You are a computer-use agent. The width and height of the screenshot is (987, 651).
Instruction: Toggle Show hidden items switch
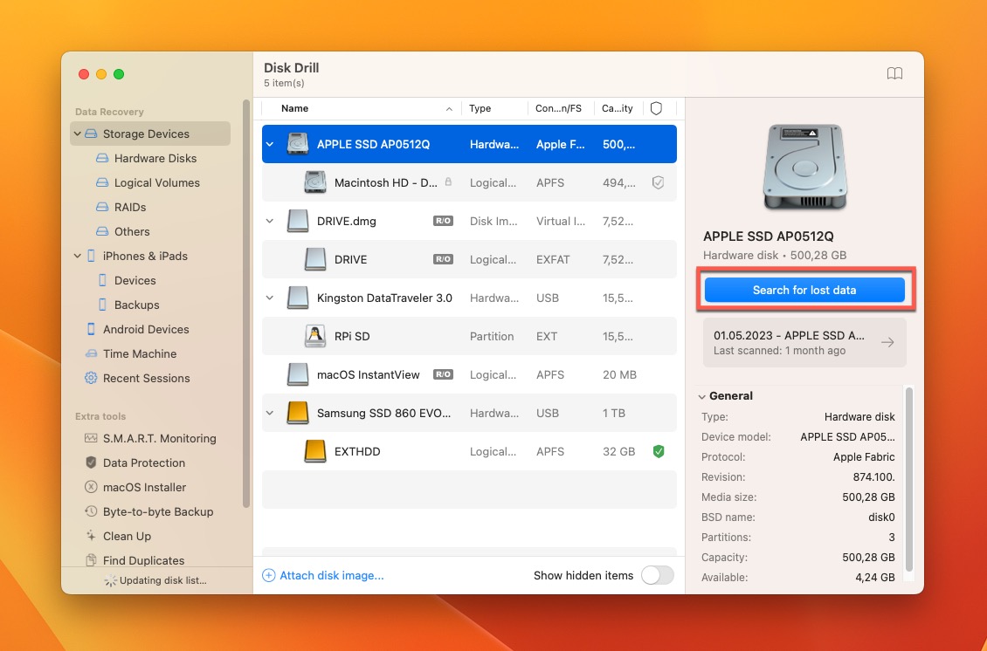tap(657, 575)
